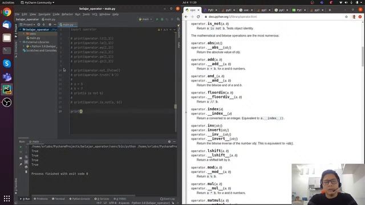Image resolution: width=365 pixels, height=205 pixels.
Task: Open the Refactor menu
Action: pos(67,14)
